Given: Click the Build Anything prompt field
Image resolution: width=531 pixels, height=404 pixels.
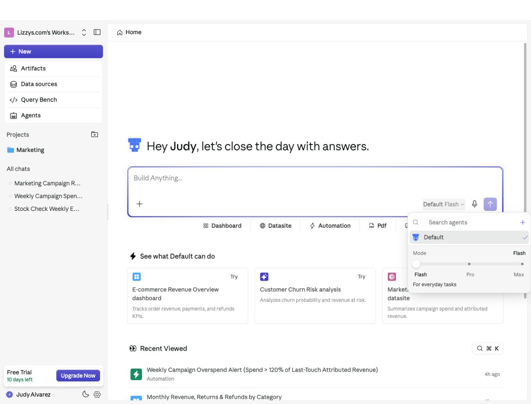Looking at the screenshot, I should coord(315,178).
